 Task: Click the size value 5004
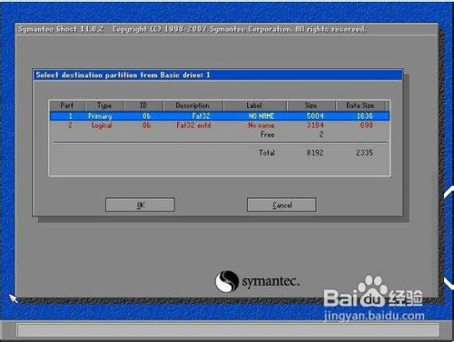tap(315, 116)
